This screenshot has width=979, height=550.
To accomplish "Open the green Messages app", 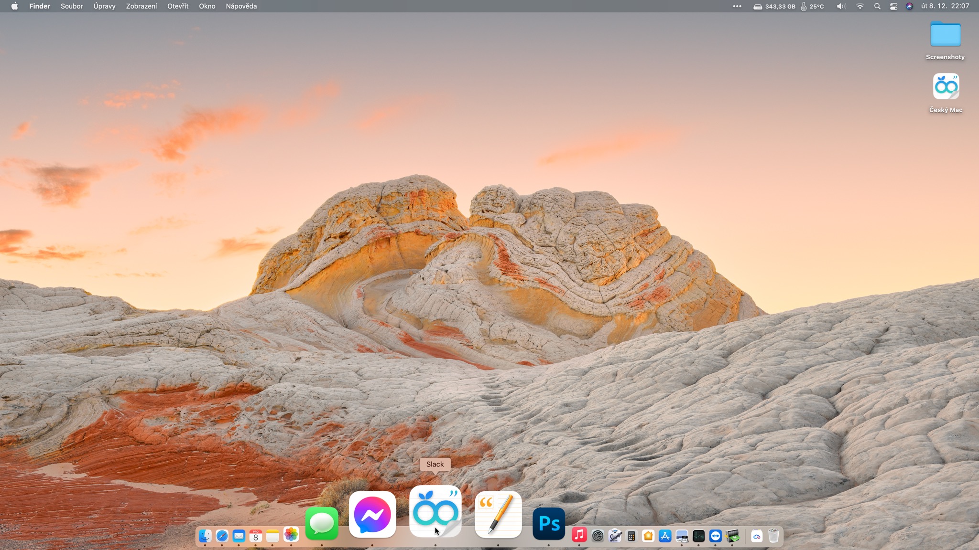I will click(x=322, y=524).
